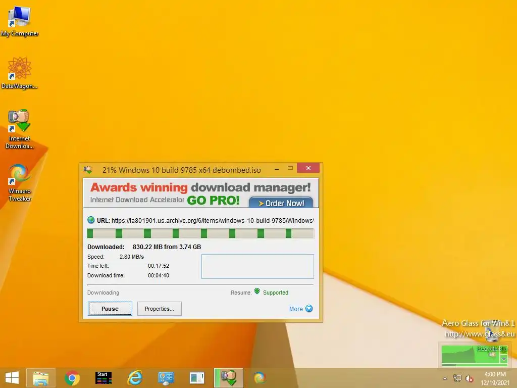Viewport: 517px width, 388px height.
Task: Show hidden system tray icons
Action: tap(445, 378)
